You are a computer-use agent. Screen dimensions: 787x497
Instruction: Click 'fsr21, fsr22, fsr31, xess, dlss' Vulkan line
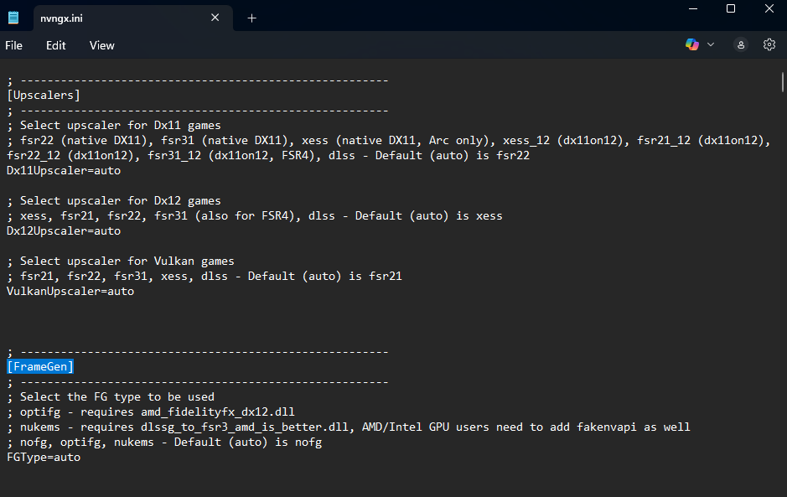pyautogui.click(x=205, y=276)
